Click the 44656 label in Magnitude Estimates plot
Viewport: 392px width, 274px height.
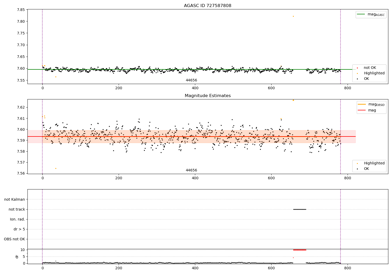coord(191,170)
